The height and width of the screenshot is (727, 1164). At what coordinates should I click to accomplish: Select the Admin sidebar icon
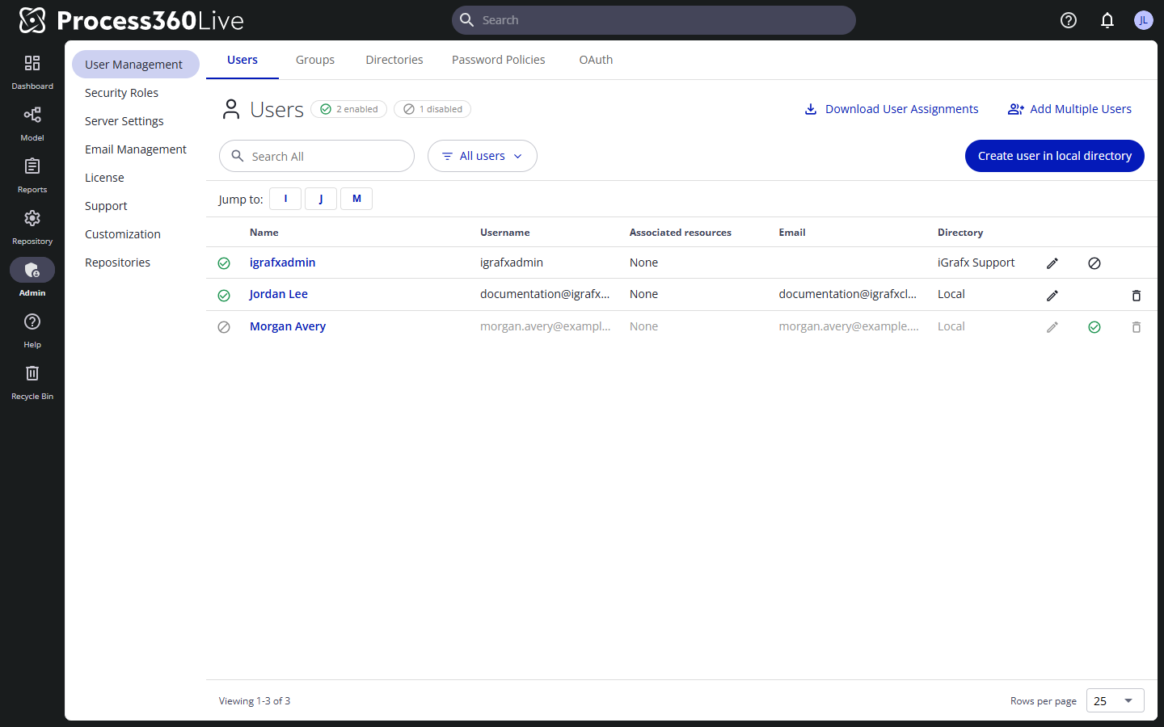32,278
